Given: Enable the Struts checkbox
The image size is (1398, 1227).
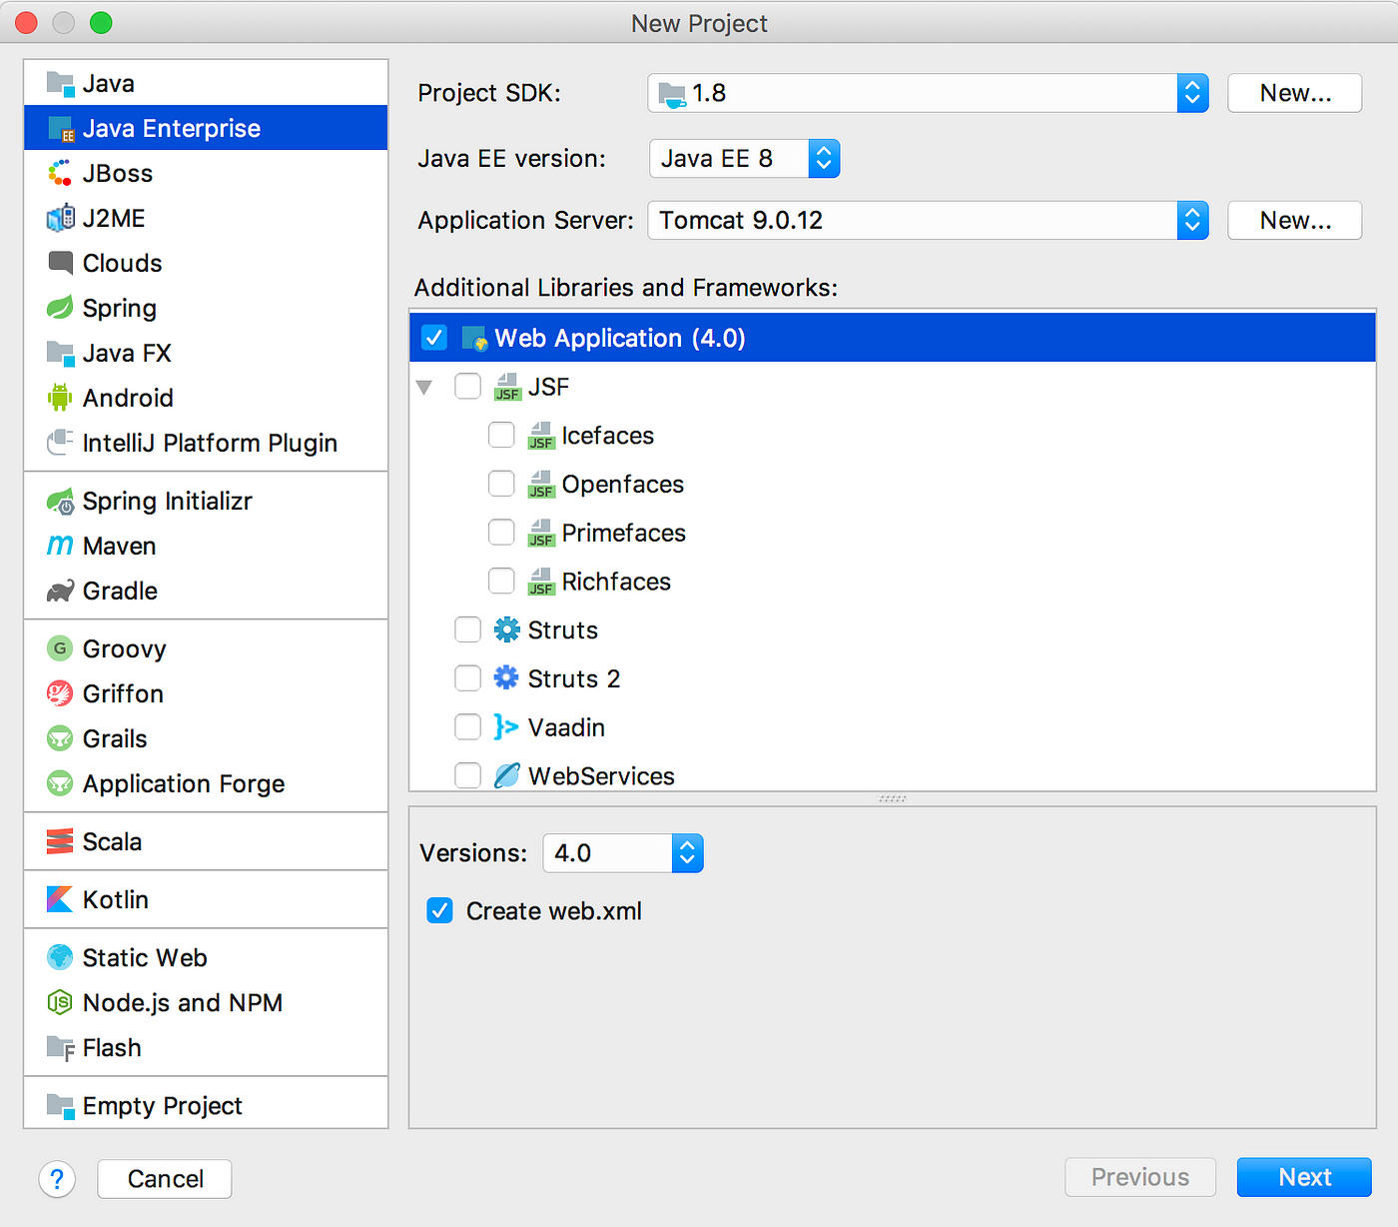Looking at the screenshot, I should [x=467, y=629].
